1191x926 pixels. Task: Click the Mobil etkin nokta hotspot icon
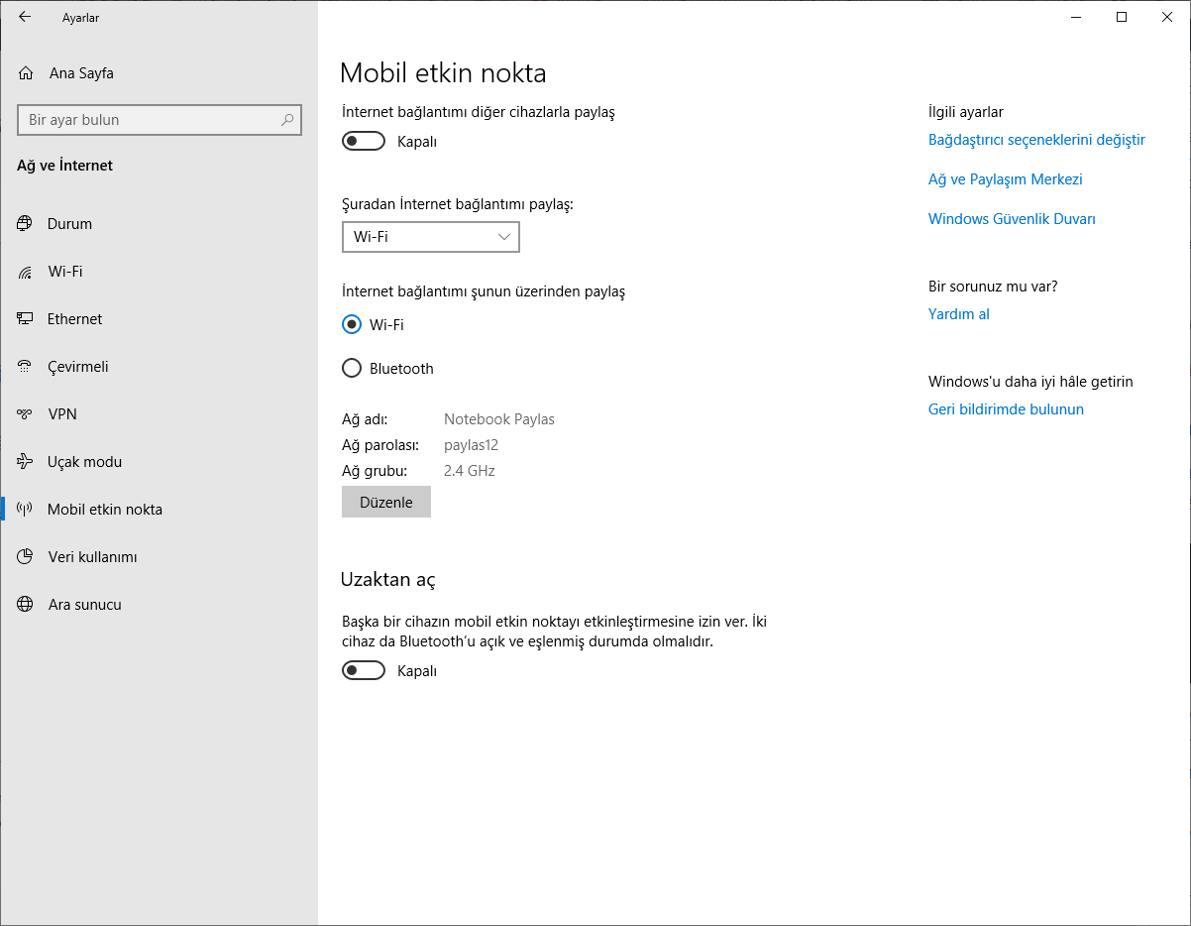coord(24,509)
